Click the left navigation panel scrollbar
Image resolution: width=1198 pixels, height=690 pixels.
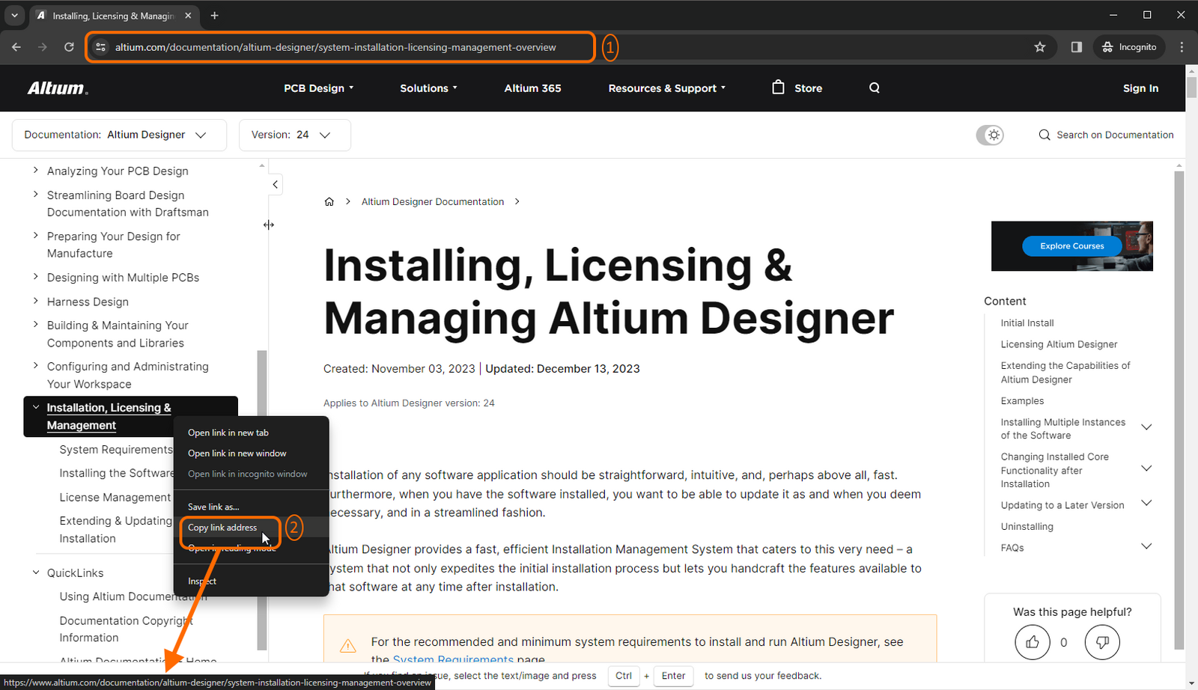[x=261, y=500]
